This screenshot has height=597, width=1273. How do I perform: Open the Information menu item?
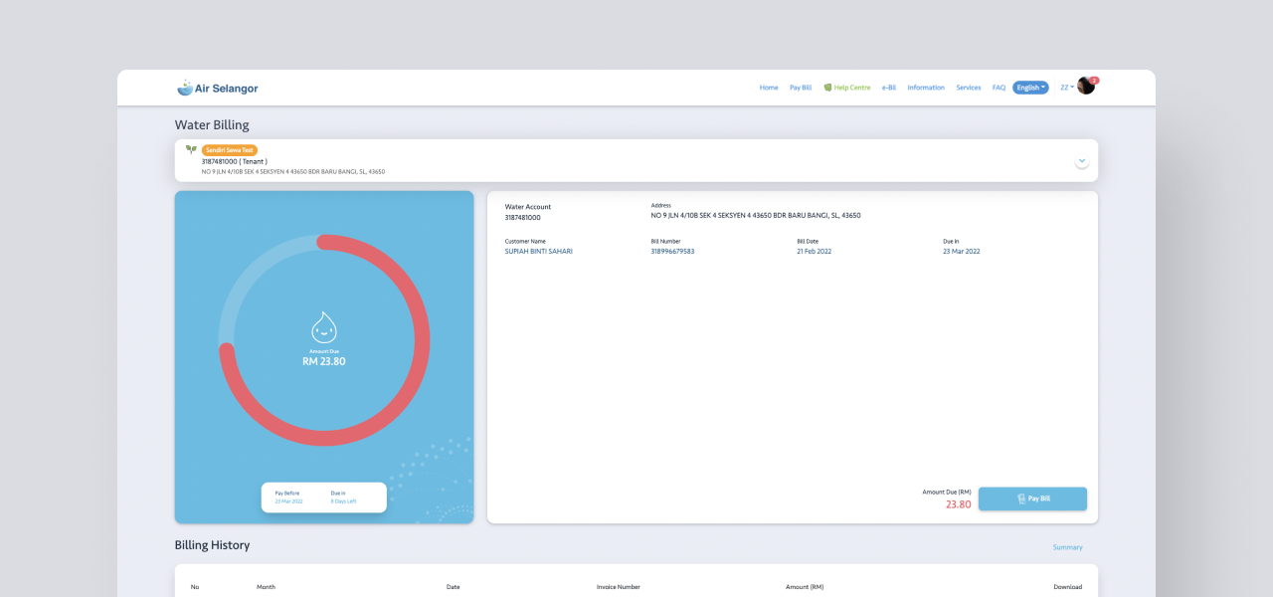[x=925, y=88]
